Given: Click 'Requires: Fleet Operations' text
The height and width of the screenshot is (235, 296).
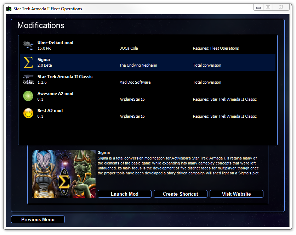Looking at the screenshot, I should pos(216,48).
